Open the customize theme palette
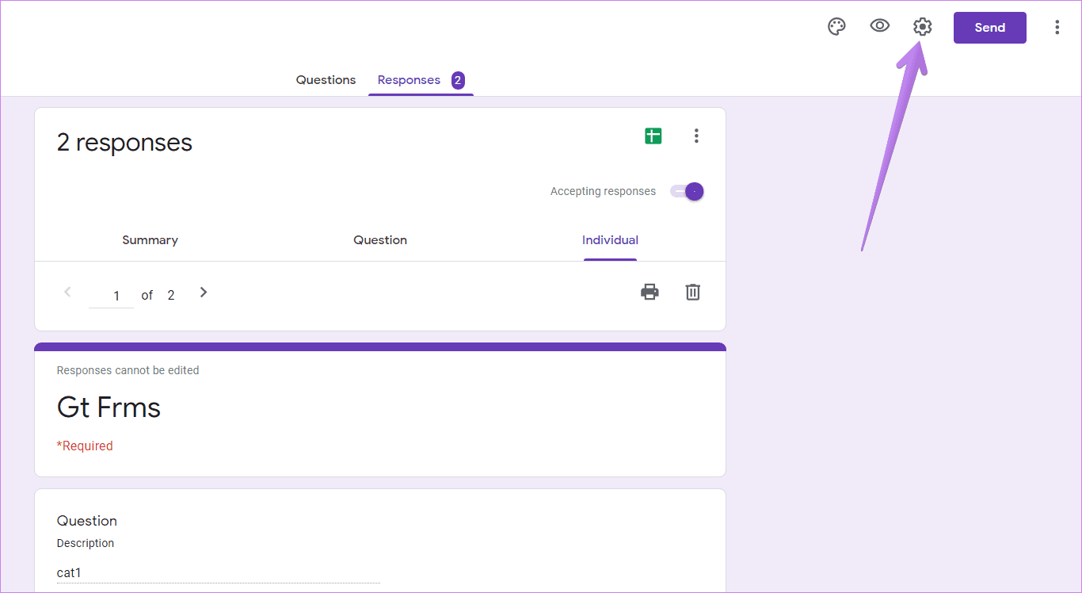Screen dimensions: 1082x593 pos(836,27)
